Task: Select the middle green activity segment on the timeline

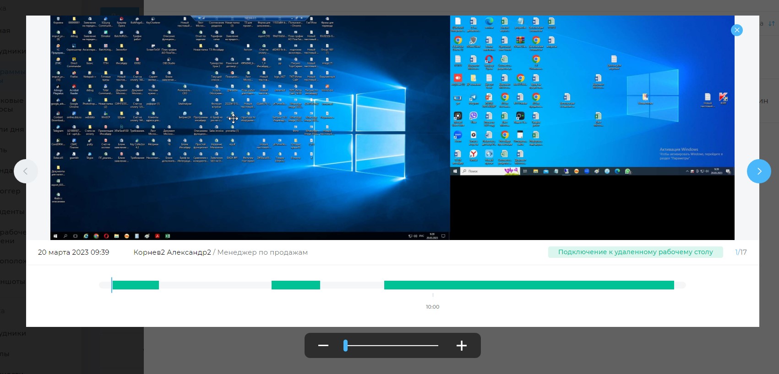Action: tap(296, 285)
